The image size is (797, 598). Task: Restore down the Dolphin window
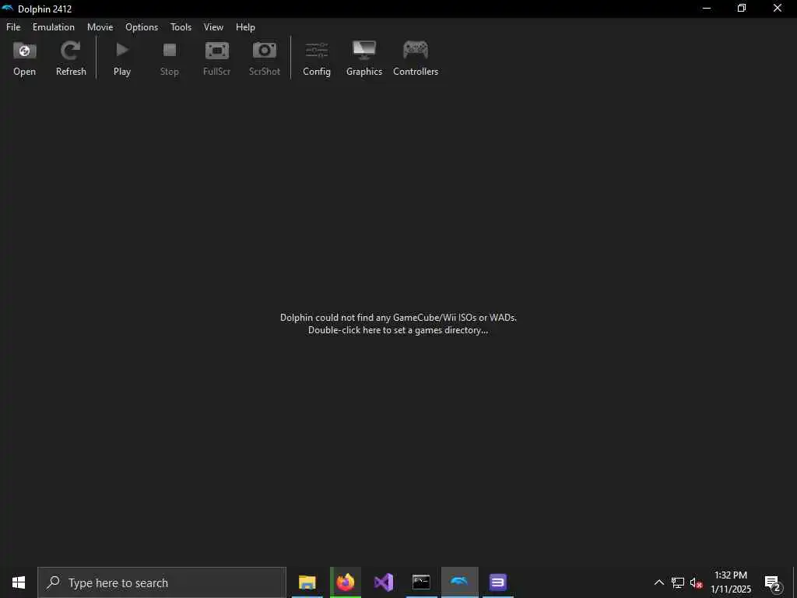pos(742,9)
